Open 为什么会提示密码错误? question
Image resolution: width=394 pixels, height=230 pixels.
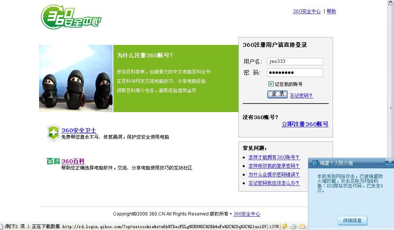click(274, 175)
